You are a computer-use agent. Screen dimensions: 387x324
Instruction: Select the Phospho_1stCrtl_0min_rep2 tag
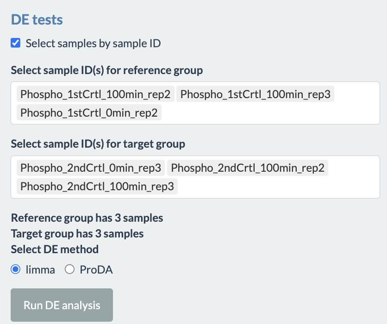coord(89,112)
